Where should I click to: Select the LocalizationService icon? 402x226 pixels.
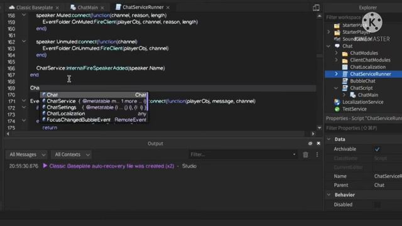pos(337,102)
